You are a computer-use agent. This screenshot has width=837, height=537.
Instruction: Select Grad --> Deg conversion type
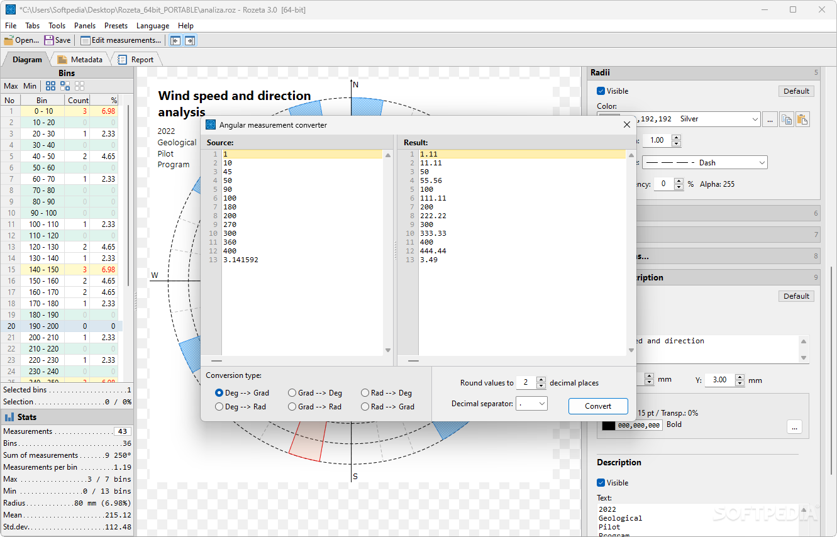point(315,393)
